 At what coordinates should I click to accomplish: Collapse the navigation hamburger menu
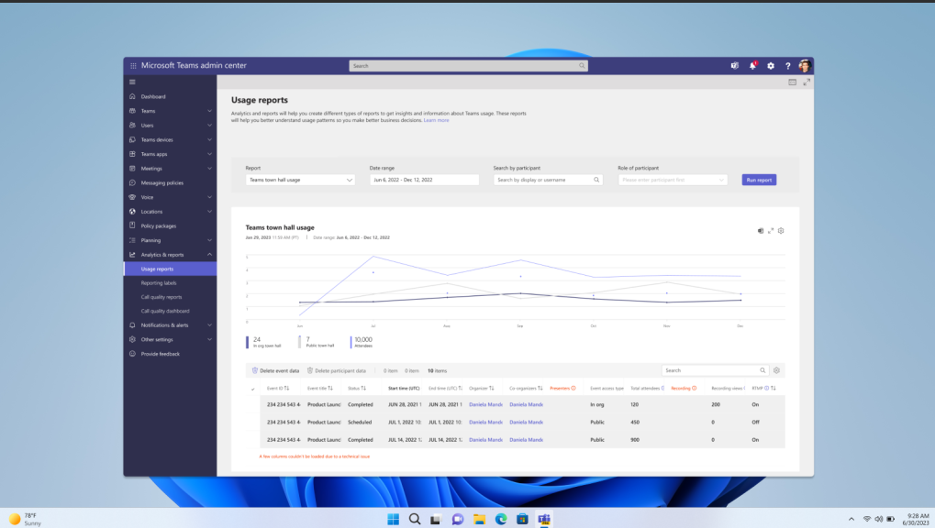pos(132,82)
